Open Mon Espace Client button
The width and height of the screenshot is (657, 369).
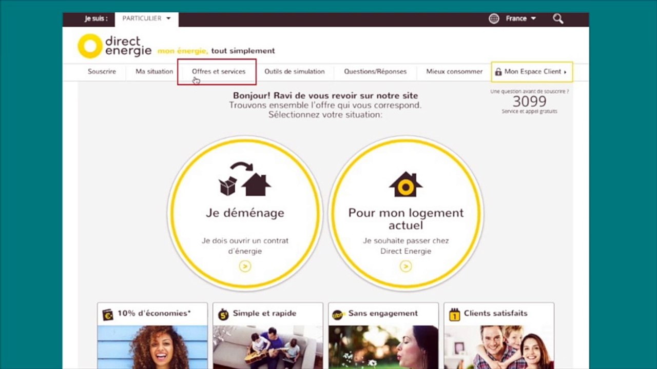point(532,72)
